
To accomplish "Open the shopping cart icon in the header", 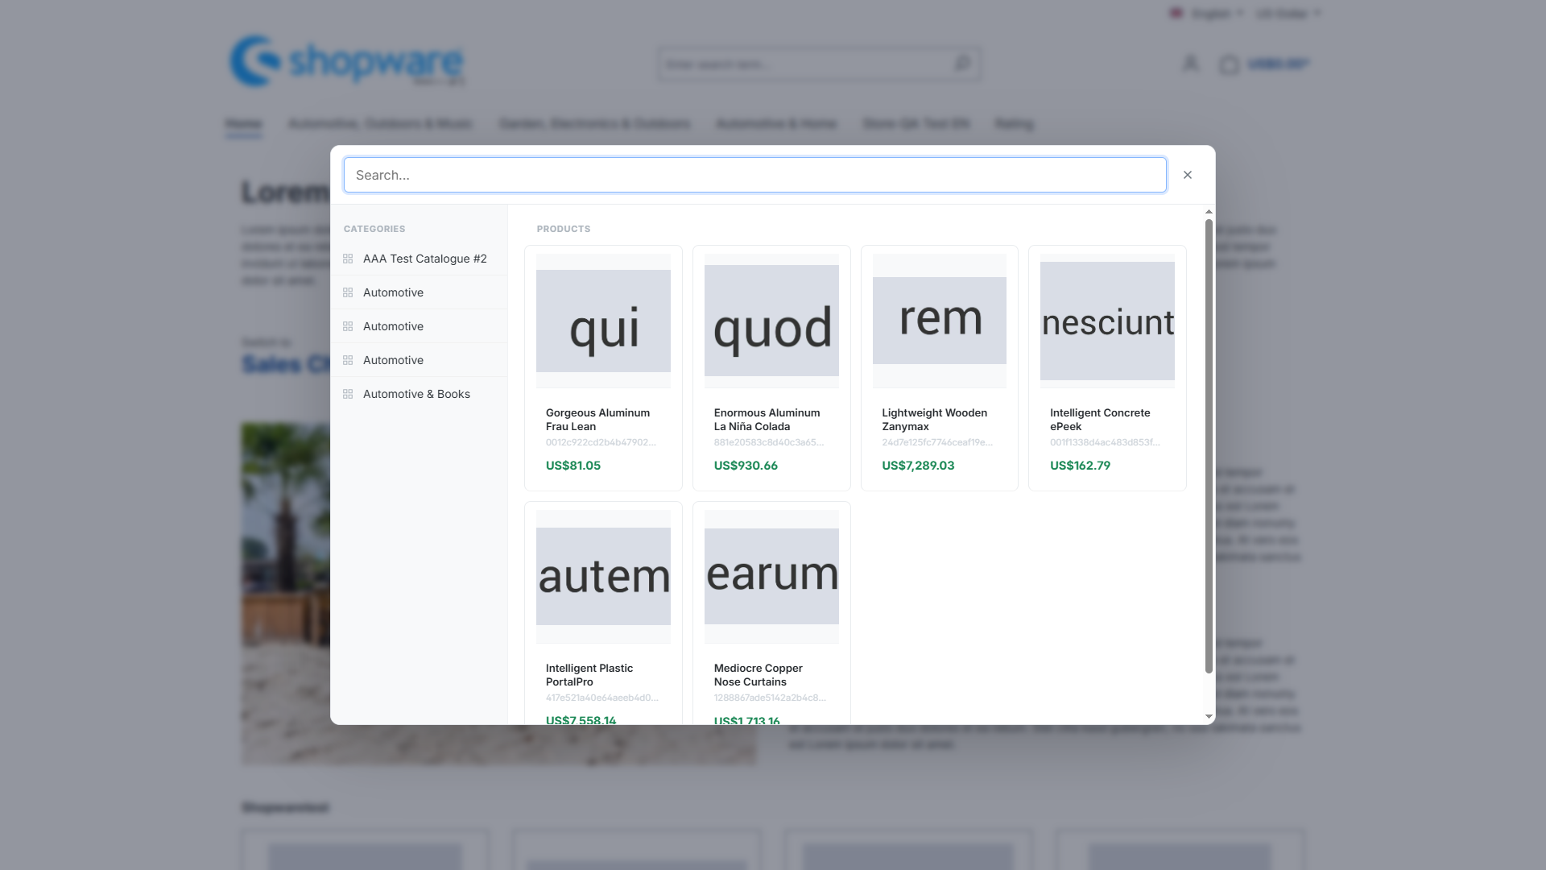I will point(1229,64).
